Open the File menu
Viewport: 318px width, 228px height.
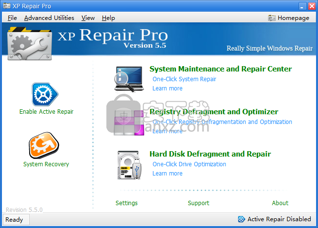tap(12, 18)
